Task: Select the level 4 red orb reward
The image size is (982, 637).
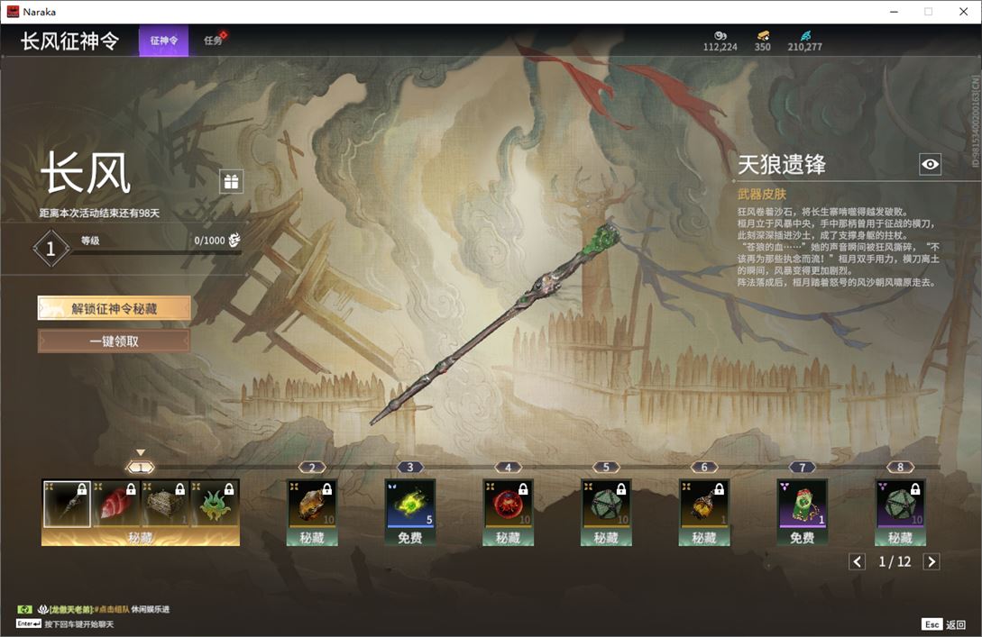Action: 508,503
